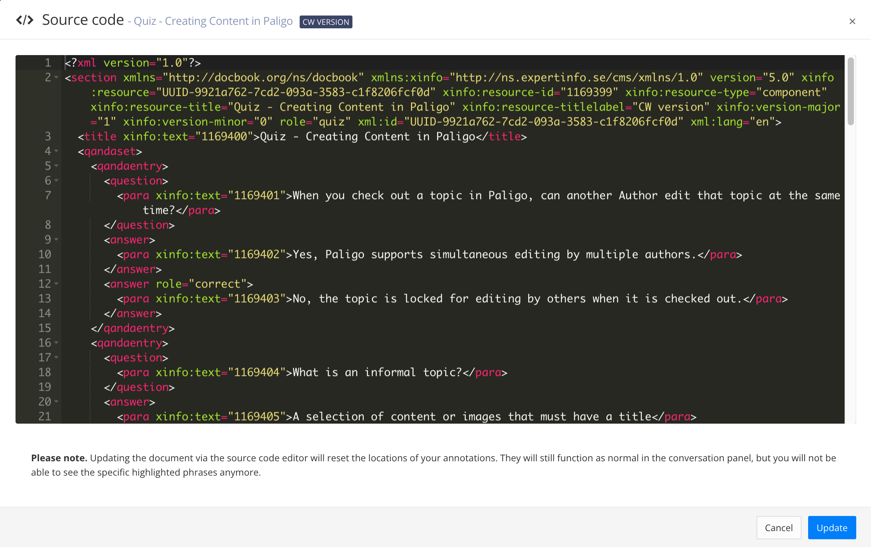Collapse the question element on line 17
The height and width of the screenshot is (547, 871).
tap(56, 358)
